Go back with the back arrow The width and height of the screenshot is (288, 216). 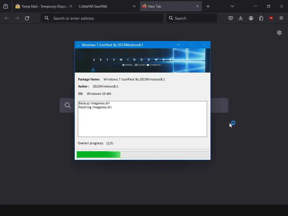tap(7, 18)
